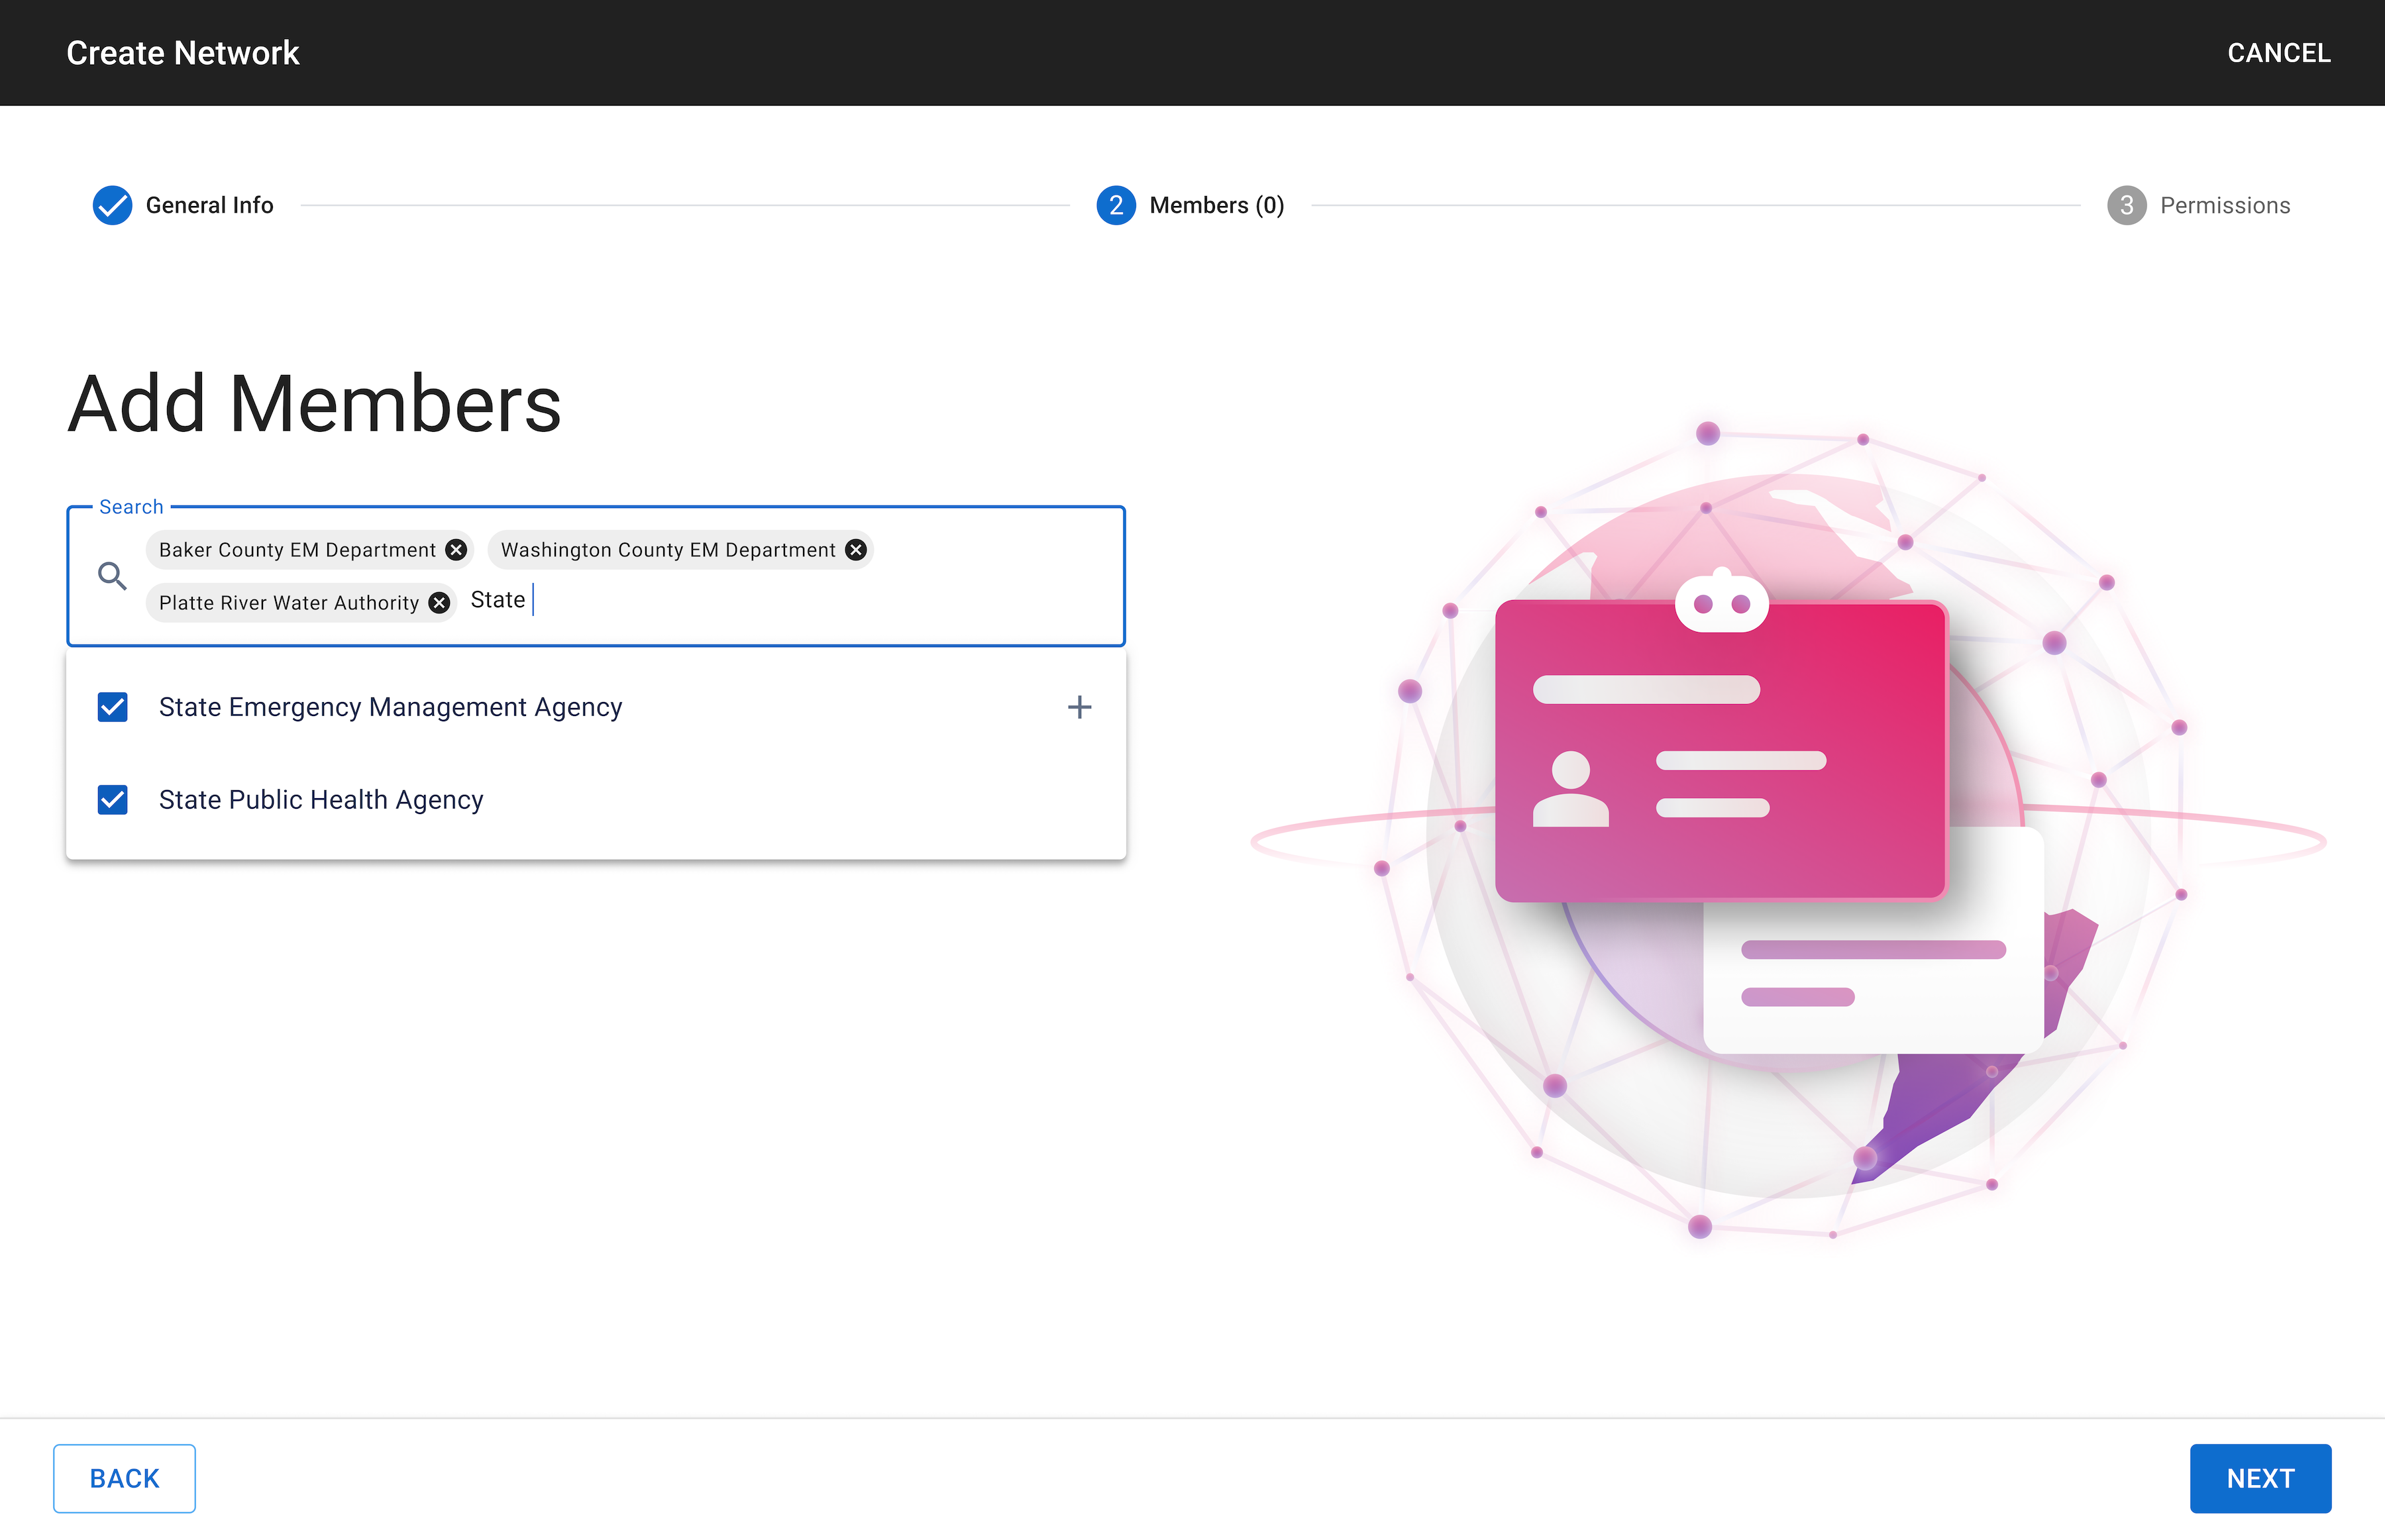Click the Add Members heading
Image resolution: width=2385 pixels, height=1540 pixels.
tap(314, 404)
